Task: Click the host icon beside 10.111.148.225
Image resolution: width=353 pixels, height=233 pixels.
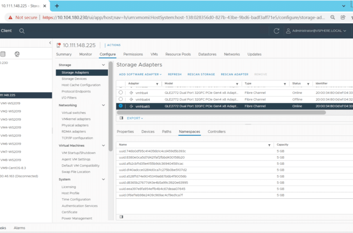Action: point(58,45)
